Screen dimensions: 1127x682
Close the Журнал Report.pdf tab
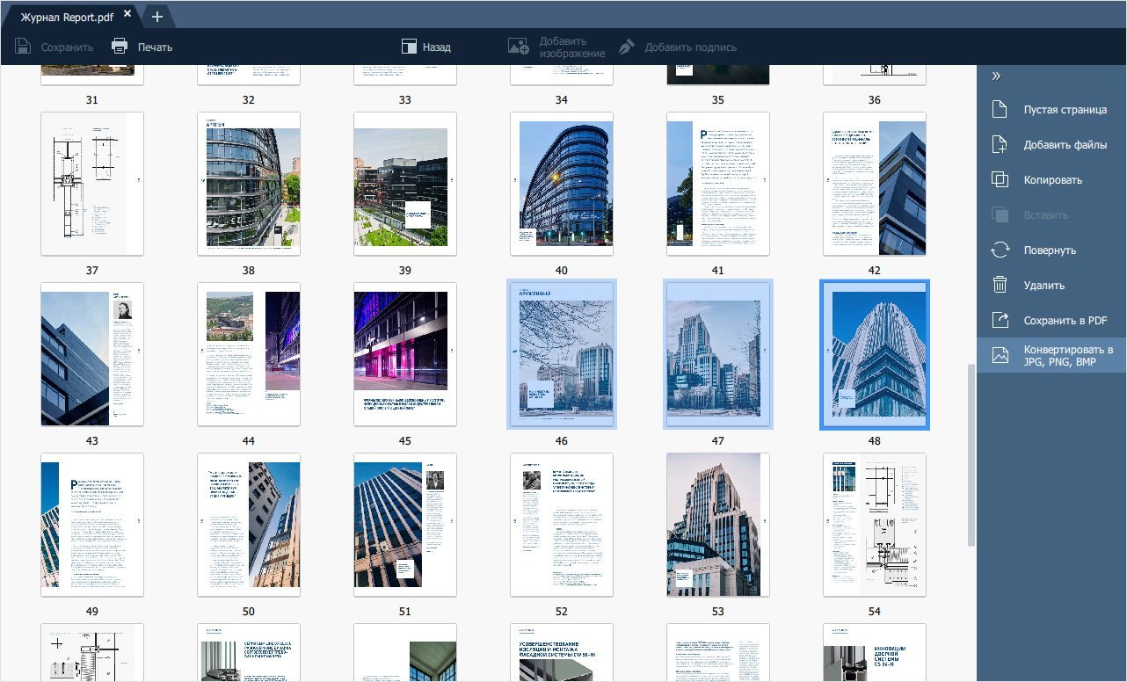point(127,14)
